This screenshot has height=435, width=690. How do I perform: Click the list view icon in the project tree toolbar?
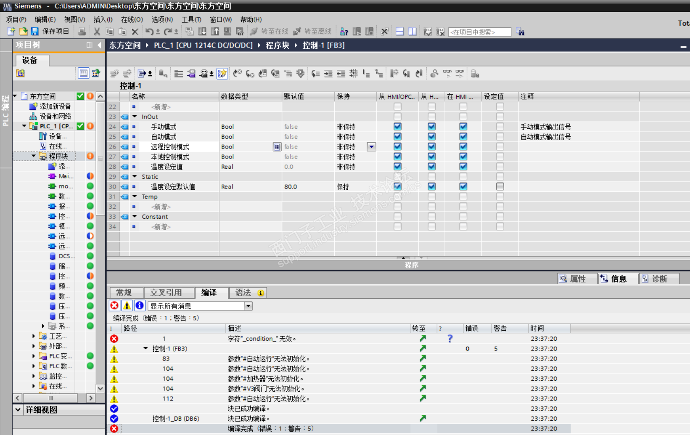[83, 73]
